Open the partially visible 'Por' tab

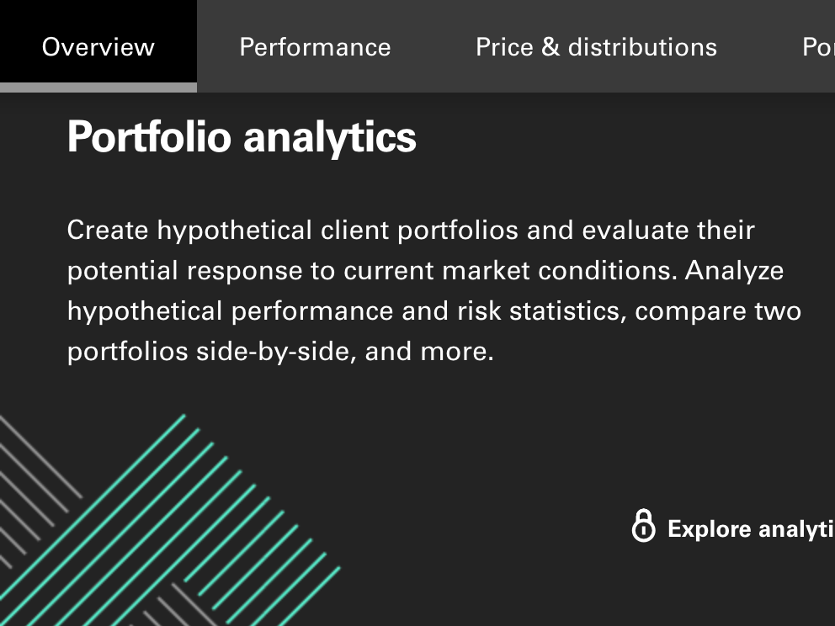(818, 47)
